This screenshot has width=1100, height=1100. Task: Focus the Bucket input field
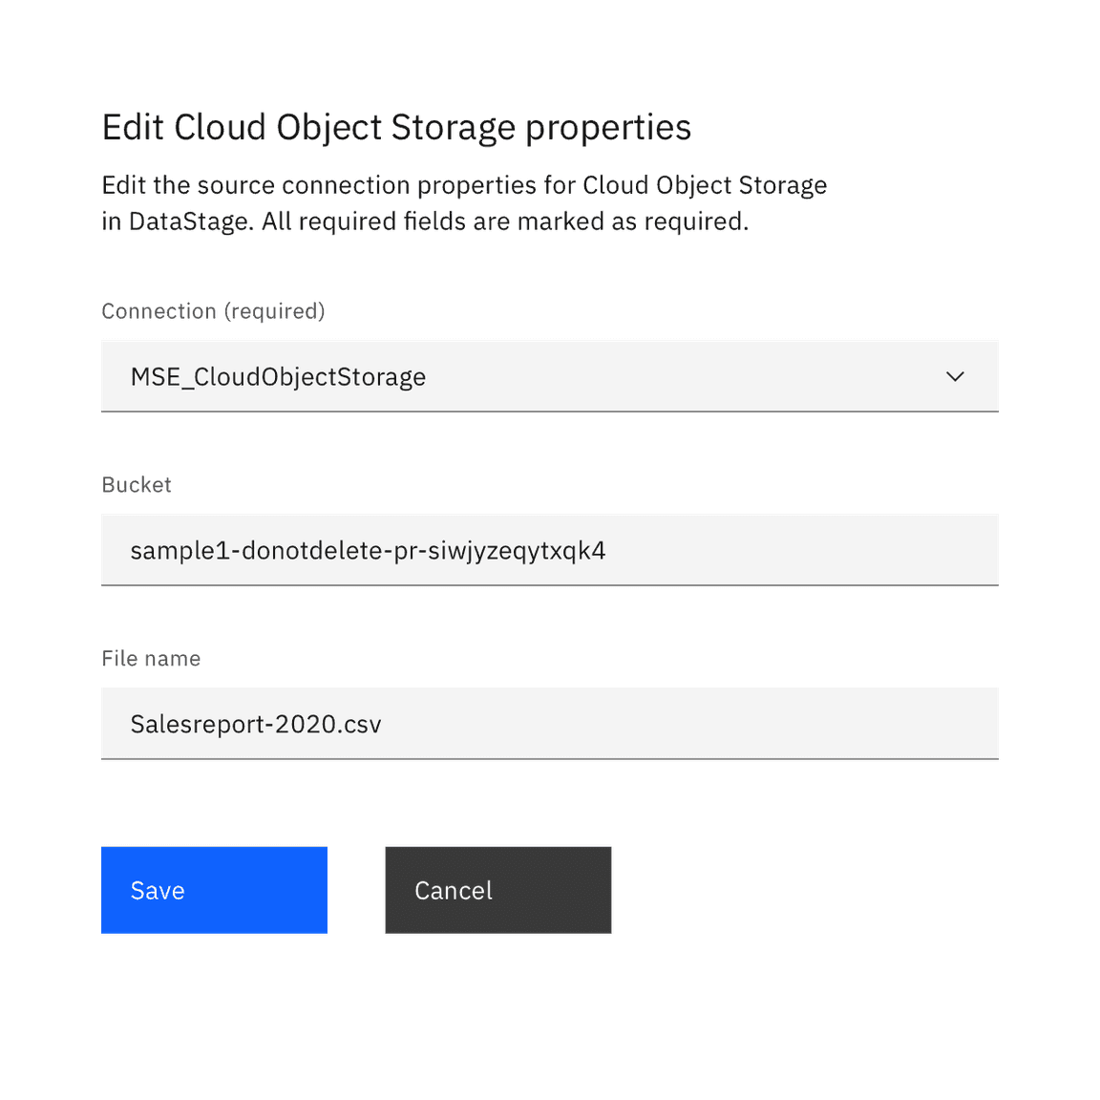pos(549,550)
